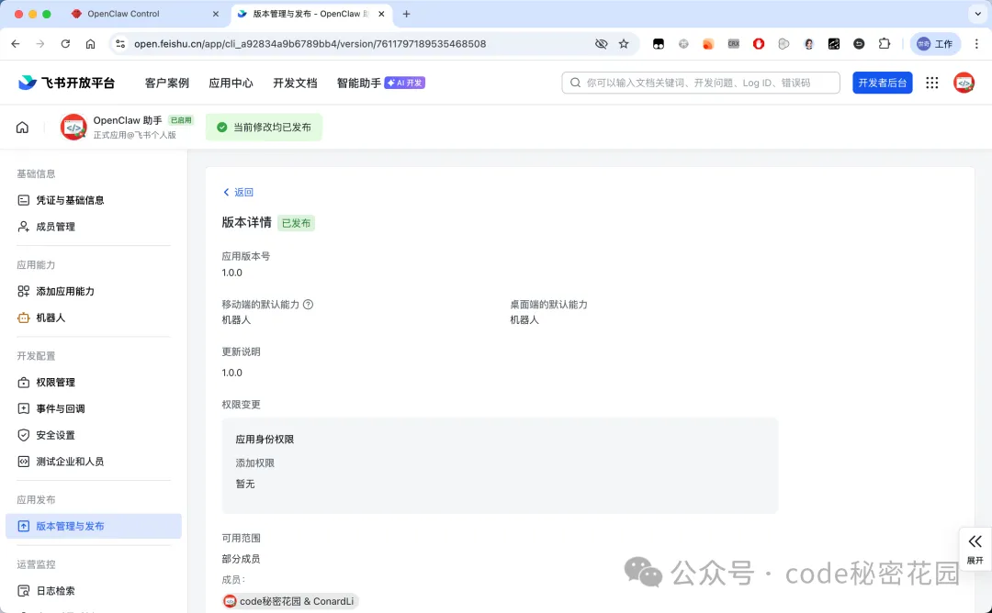Open 添加应用能力 page

[x=66, y=291]
